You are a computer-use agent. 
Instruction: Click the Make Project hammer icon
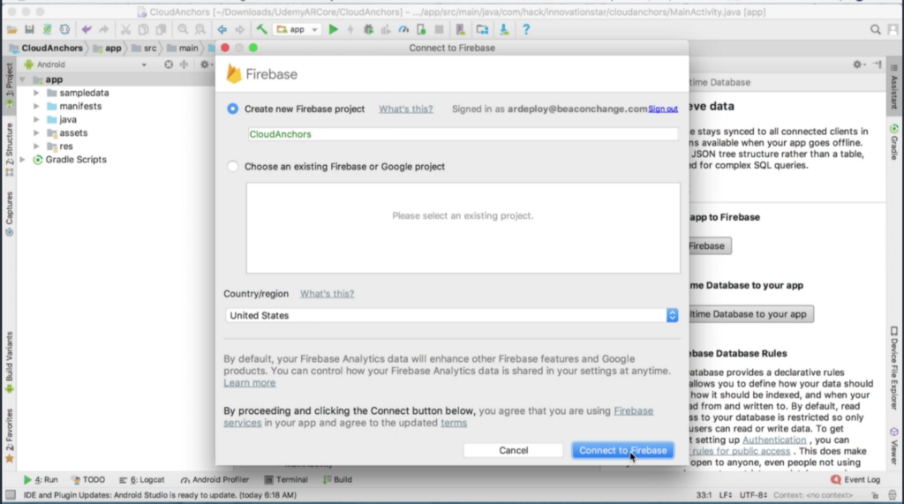[261, 29]
